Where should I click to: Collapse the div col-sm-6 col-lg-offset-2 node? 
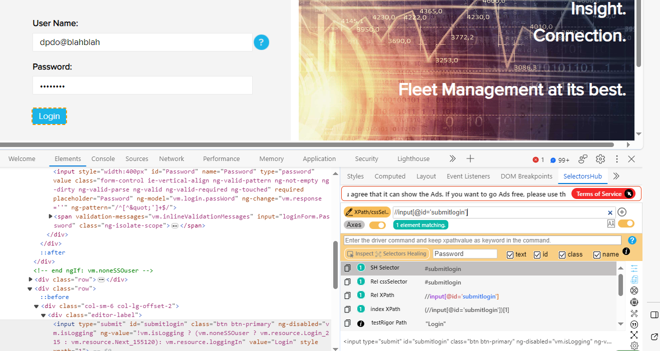37,306
